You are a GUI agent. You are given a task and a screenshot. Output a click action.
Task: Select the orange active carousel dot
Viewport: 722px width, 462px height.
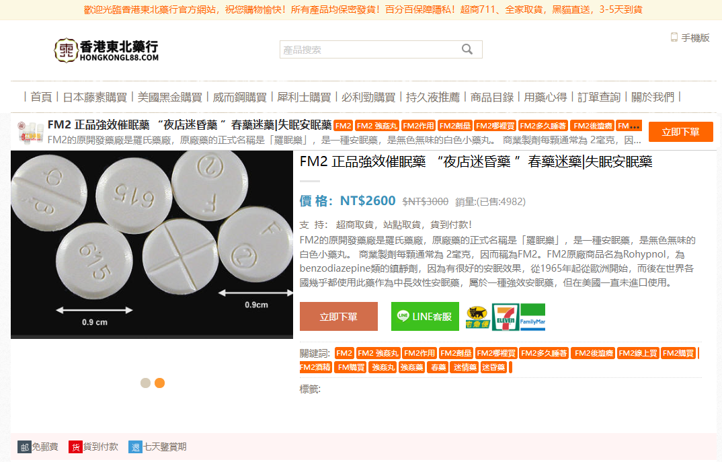pos(160,383)
